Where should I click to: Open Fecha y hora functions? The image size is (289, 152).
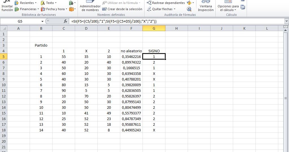(x=54, y=9)
